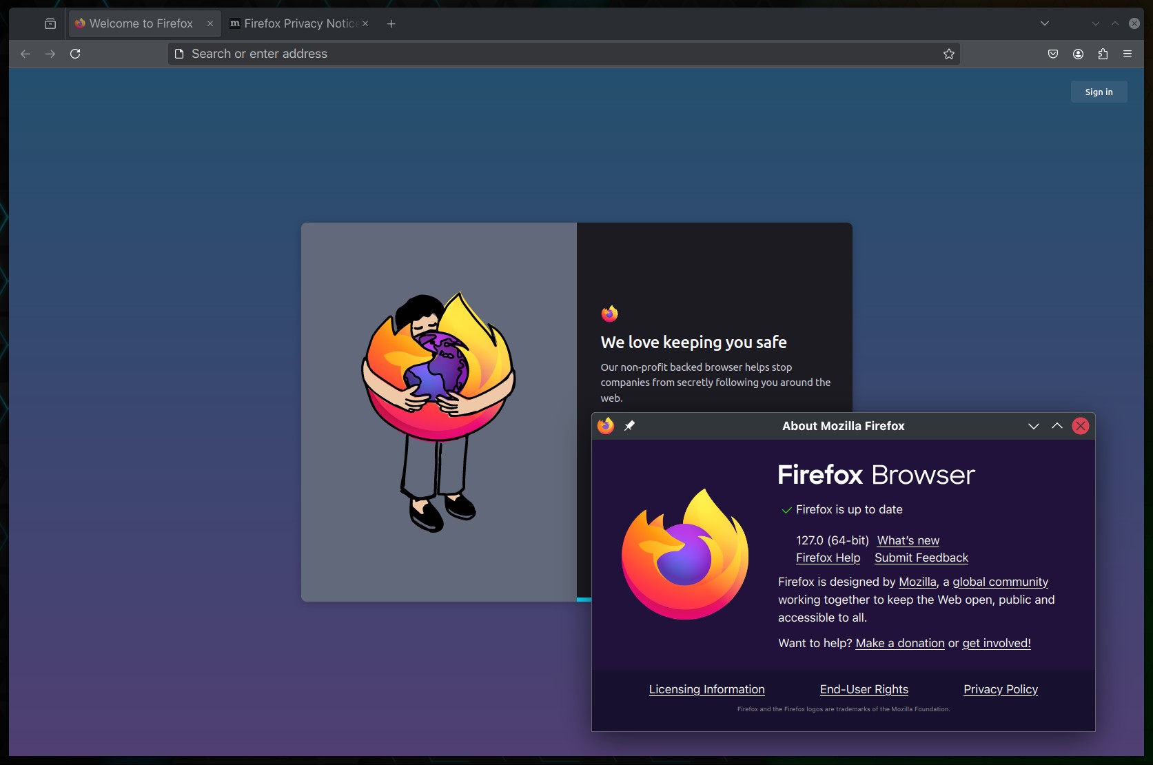1153x765 pixels.
Task: Open the Submit Feedback link
Action: tap(921, 558)
